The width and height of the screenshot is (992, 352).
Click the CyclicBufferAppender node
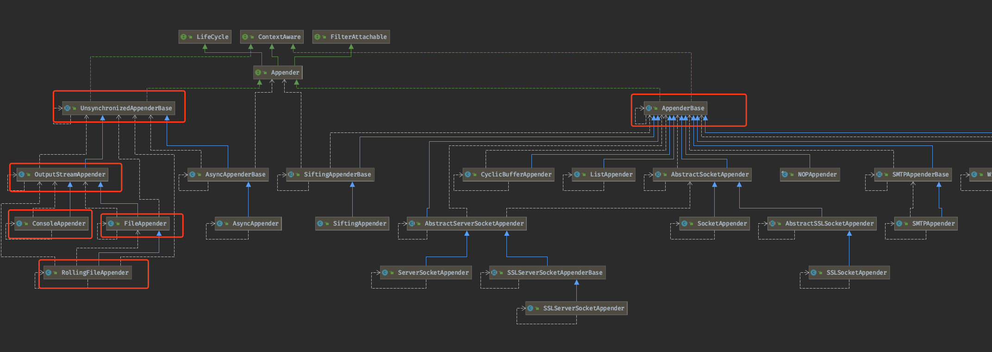(508, 175)
